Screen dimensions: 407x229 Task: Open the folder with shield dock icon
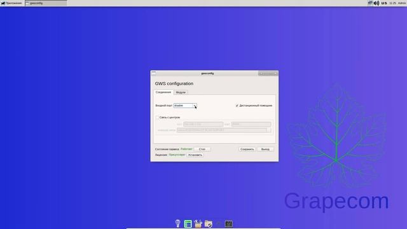click(209, 223)
